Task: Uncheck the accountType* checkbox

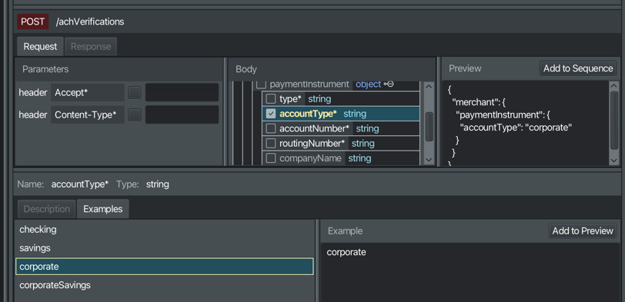Action: pyautogui.click(x=271, y=114)
